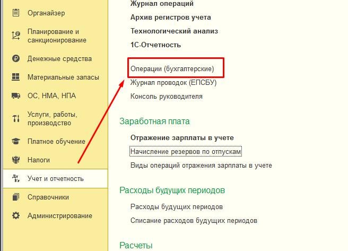Screen dimensions: 348x251
Task: Click the Заработная плата group heading
Action: coord(154,122)
